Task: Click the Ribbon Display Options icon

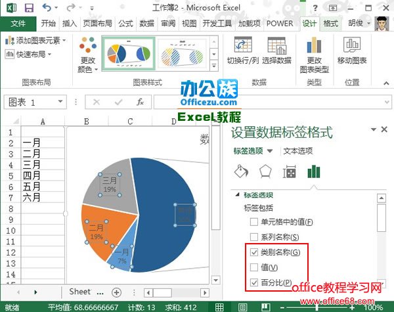Action: pos(333,8)
